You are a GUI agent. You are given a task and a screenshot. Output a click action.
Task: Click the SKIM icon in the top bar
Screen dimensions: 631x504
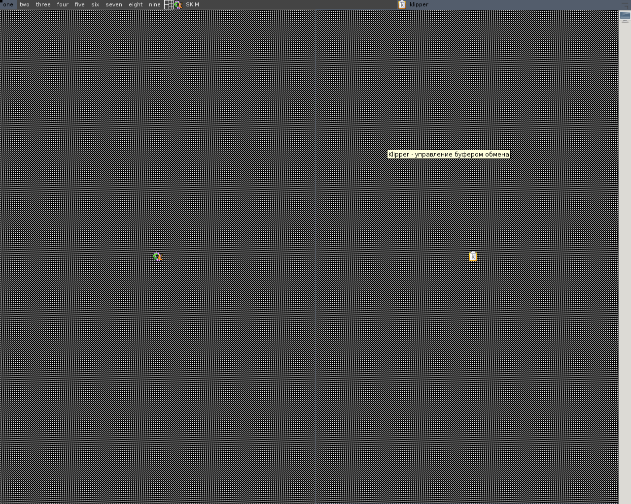coord(178,4)
